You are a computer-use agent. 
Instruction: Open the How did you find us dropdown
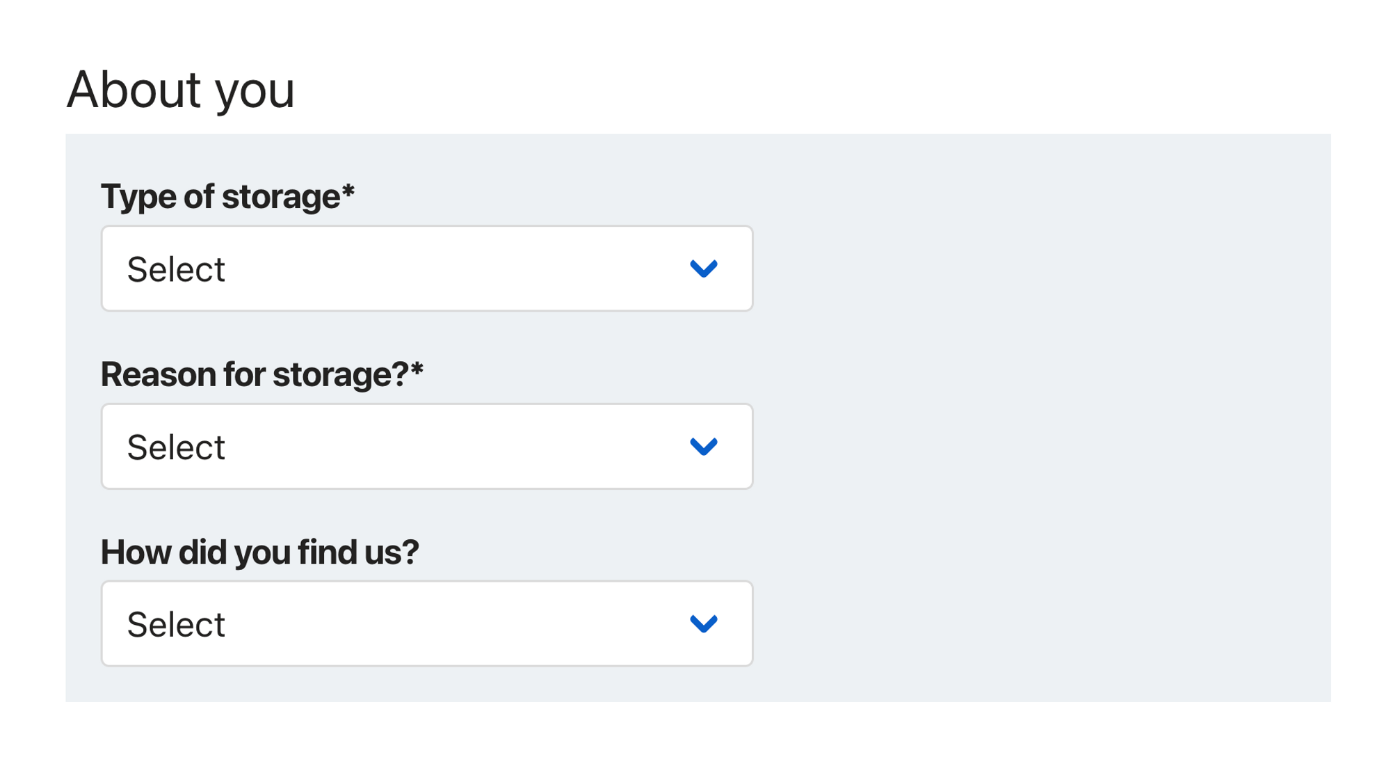[426, 623]
